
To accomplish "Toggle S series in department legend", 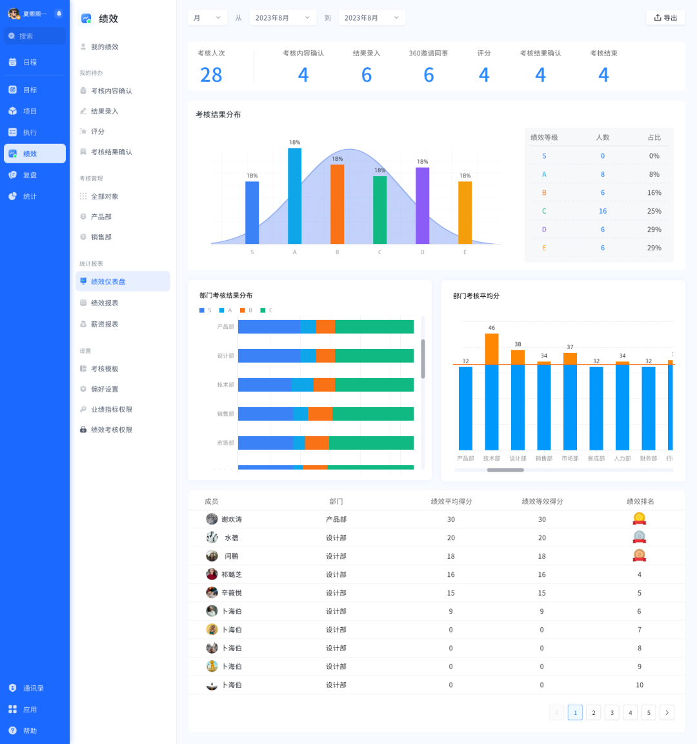I will click(205, 310).
